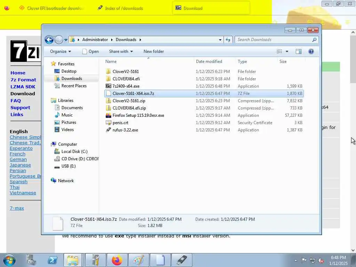Image resolution: width=356 pixels, height=267 pixels.
Task: Open Pictures library
Action: click(69, 122)
